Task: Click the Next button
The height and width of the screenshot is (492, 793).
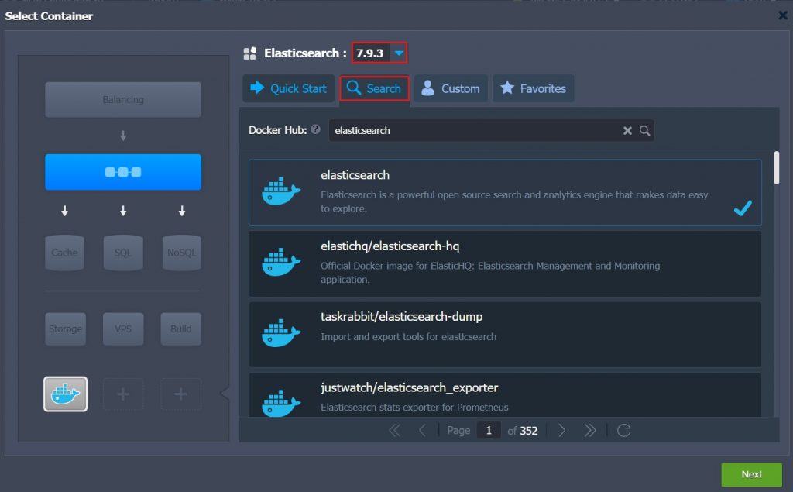Action: click(751, 474)
